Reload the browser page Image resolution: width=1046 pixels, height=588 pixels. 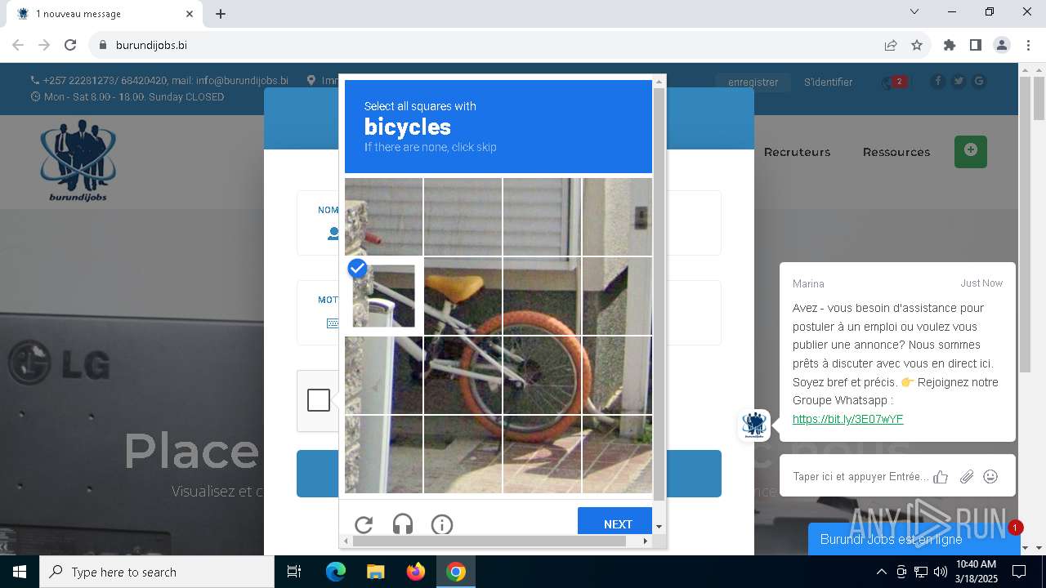70,45
